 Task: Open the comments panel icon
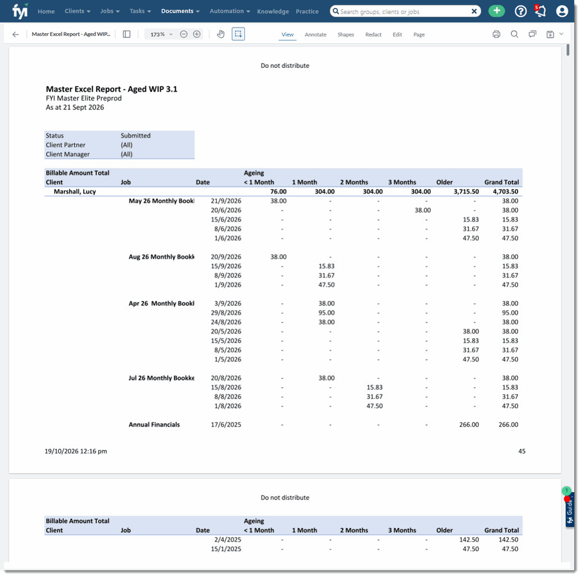533,34
